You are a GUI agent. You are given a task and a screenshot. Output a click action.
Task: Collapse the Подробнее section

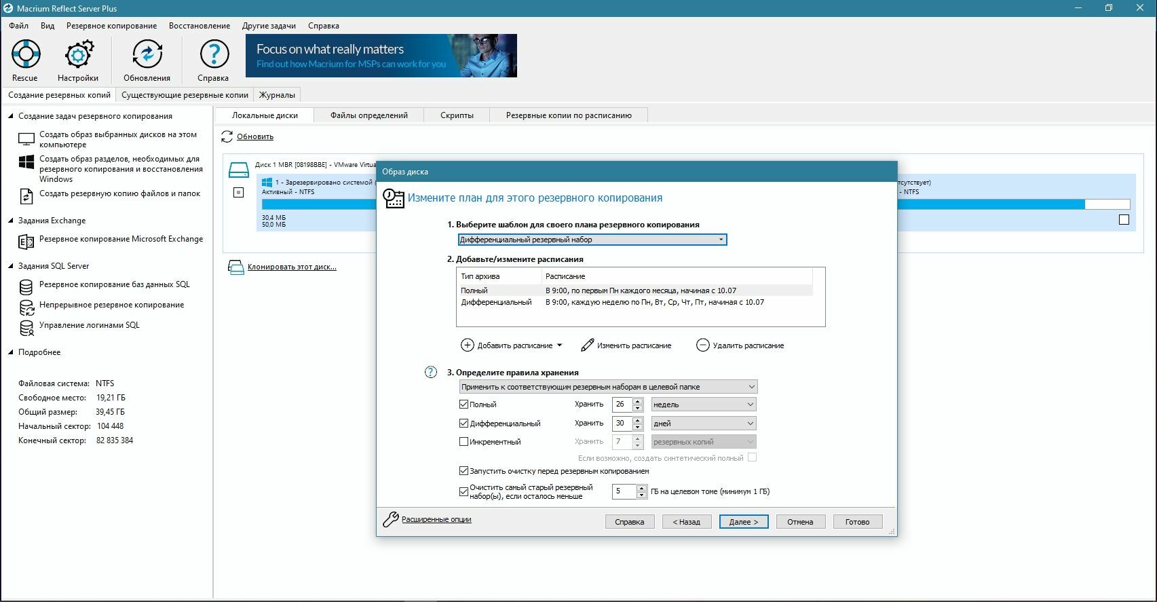[x=11, y=352]
